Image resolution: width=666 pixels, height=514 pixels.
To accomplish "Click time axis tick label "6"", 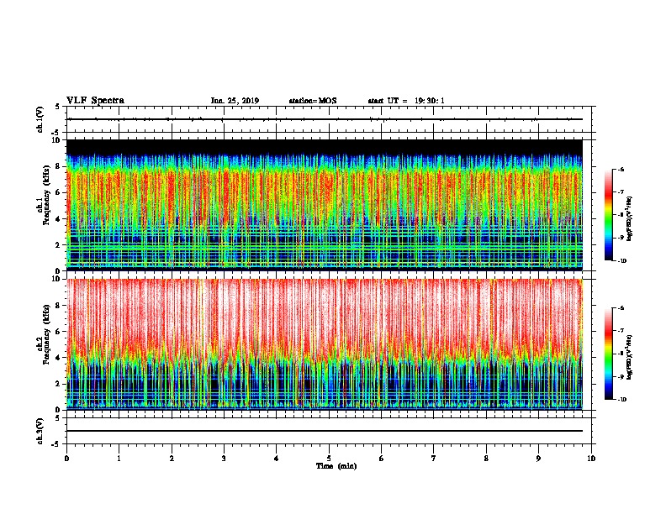I will (x=382, y=459).
